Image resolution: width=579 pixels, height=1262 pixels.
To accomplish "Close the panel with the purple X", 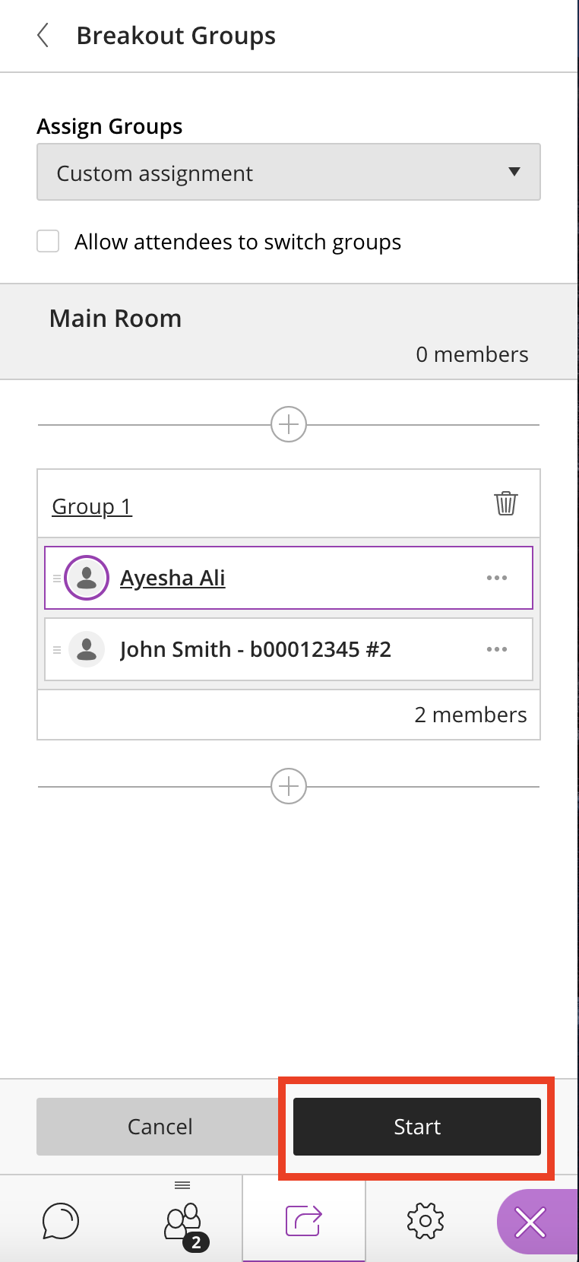I will 530,1222.
